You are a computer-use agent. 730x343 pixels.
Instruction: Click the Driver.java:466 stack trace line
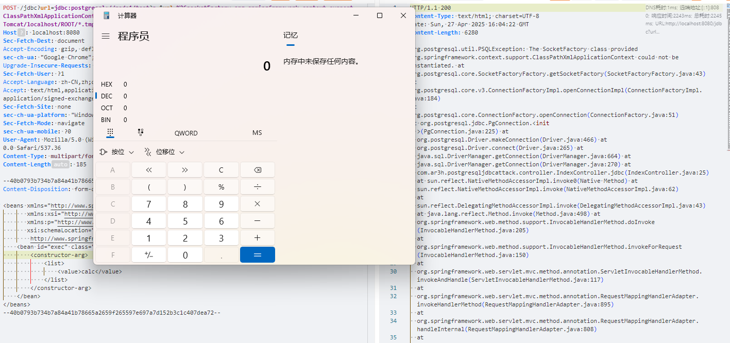click(x=512, y=140)
